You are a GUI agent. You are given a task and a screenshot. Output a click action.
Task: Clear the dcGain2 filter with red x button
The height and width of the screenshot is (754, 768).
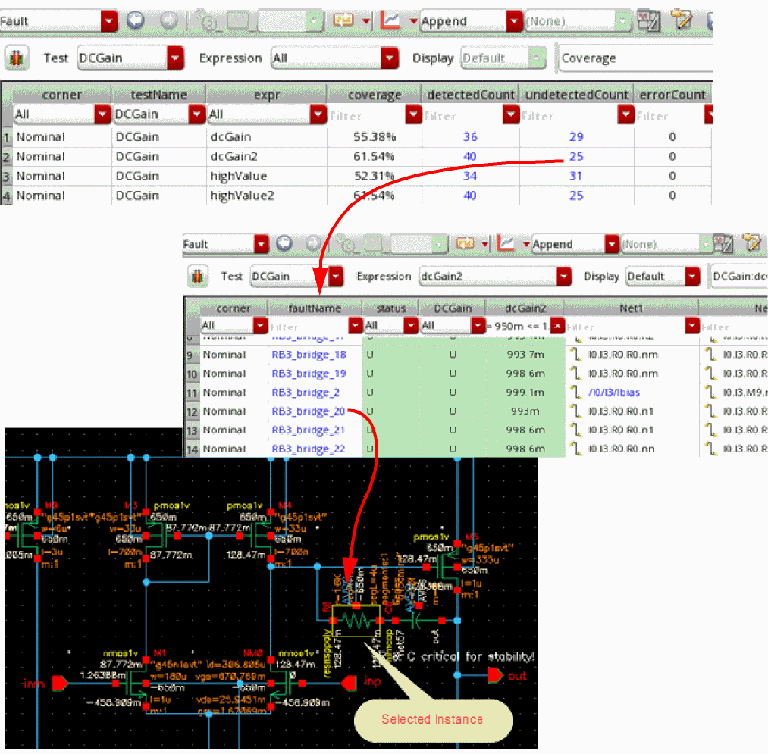coord(557,326)
